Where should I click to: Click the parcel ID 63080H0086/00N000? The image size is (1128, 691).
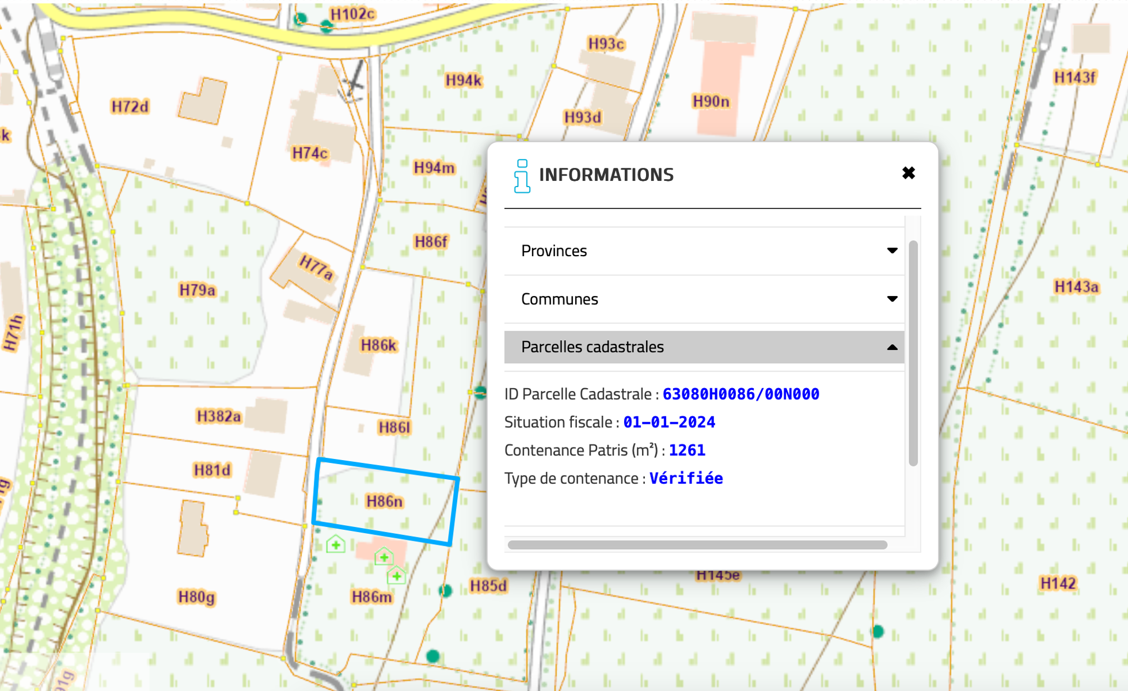(x=740, y=394)
